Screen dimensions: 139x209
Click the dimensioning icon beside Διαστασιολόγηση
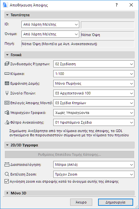pos(7,165)
